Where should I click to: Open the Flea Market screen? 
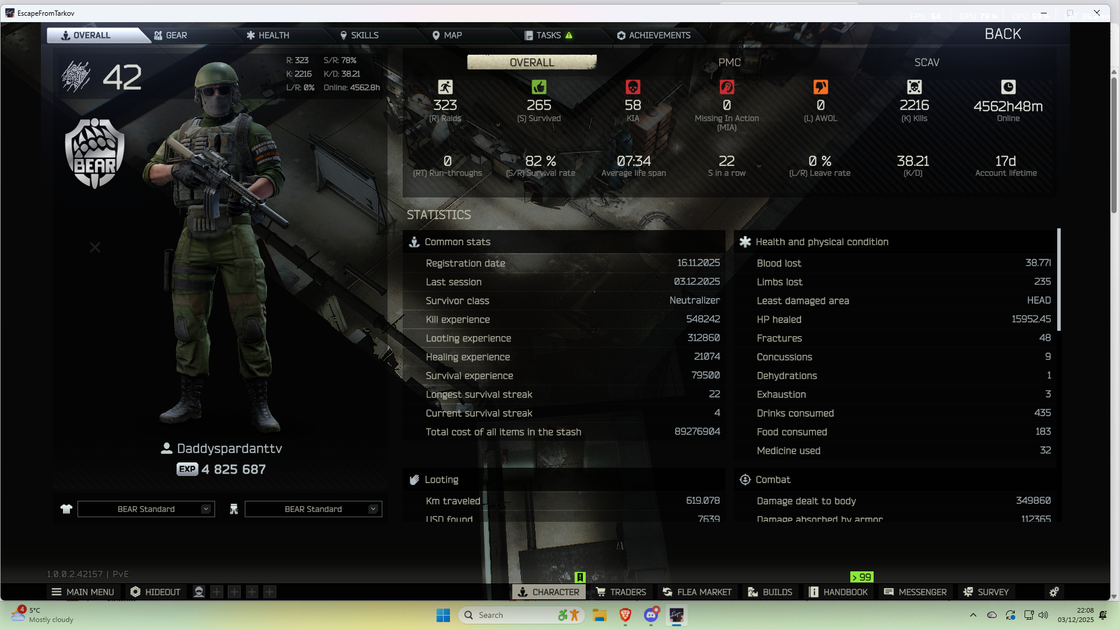697,592
